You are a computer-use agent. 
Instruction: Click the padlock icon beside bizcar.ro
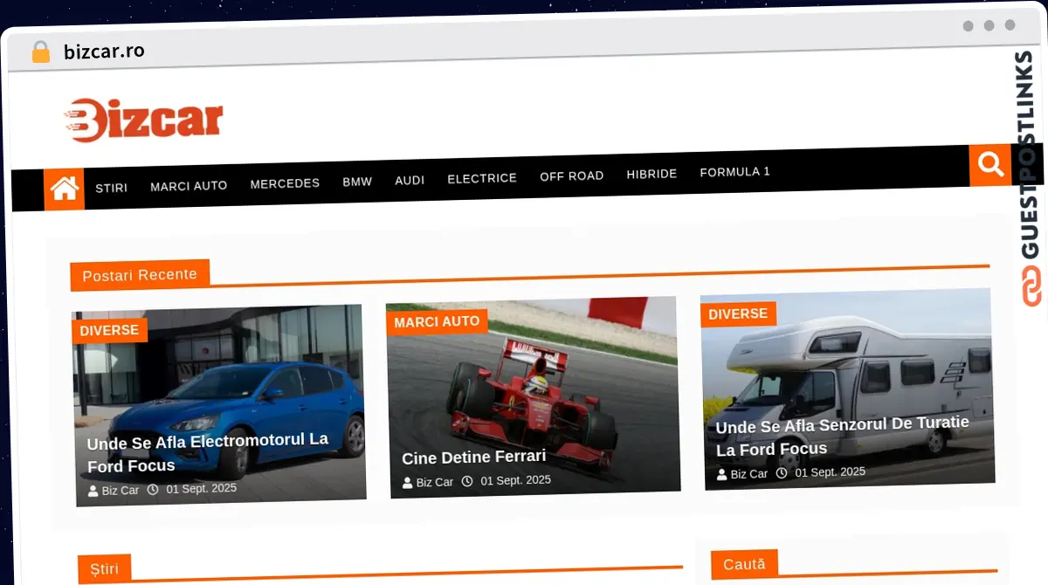(x=41, y=52)
